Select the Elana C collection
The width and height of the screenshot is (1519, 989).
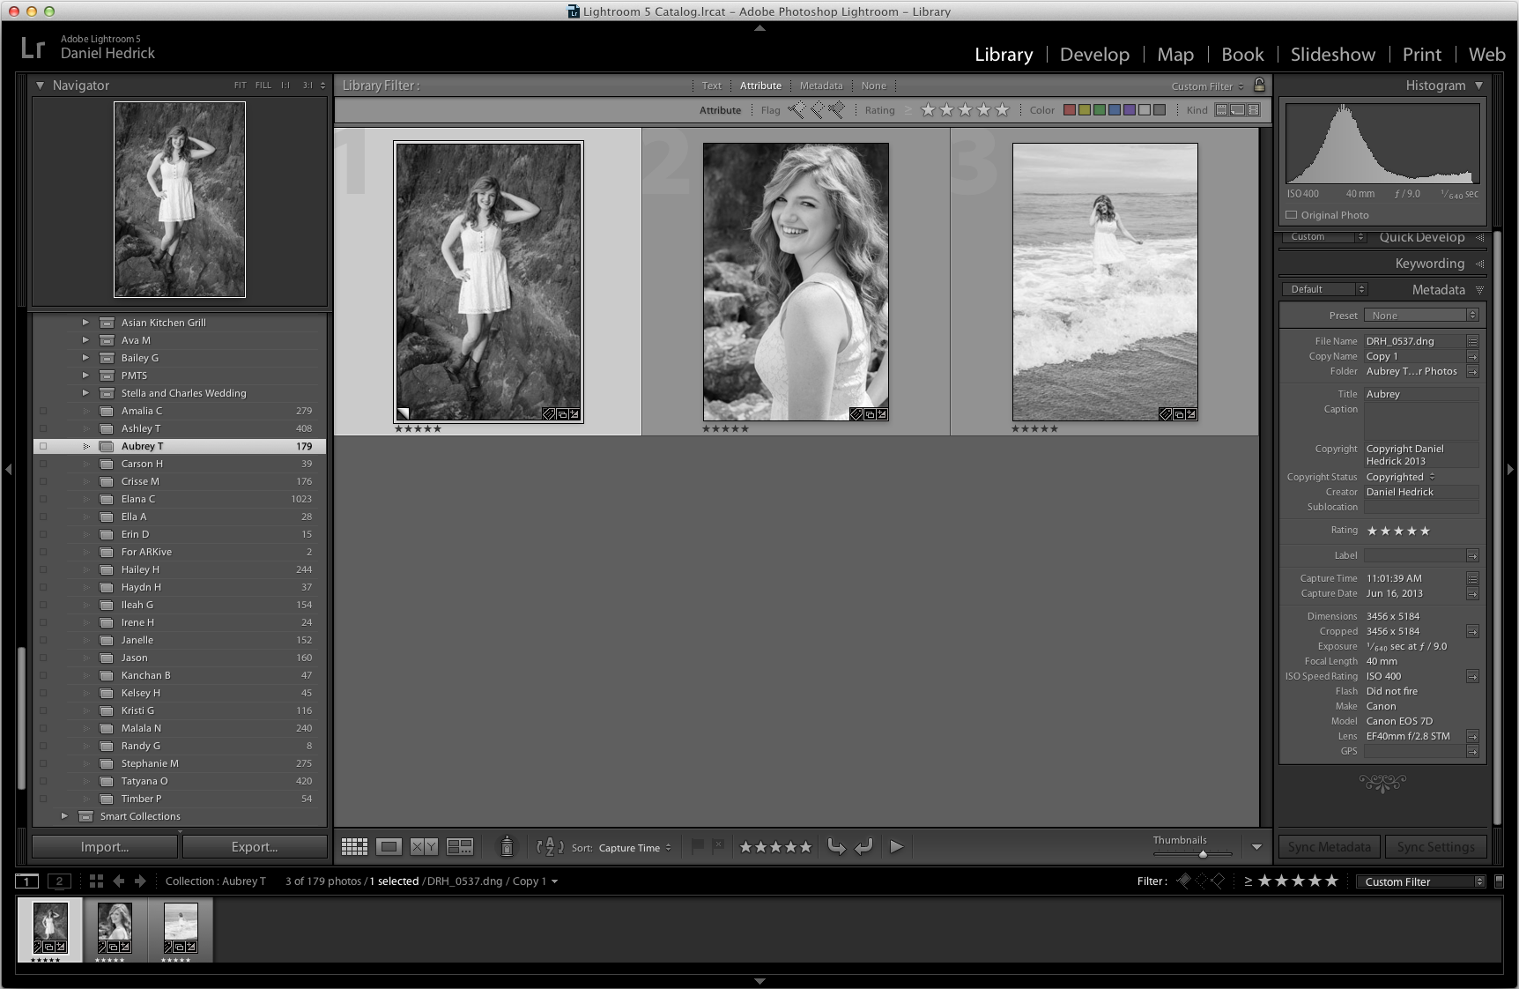point(138,499)
